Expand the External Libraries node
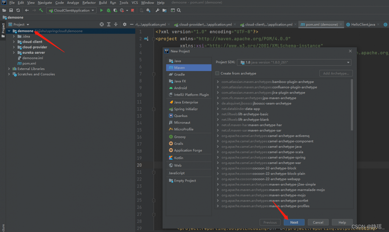This screenshot has height=232, width=389. (x=9, y=69)
